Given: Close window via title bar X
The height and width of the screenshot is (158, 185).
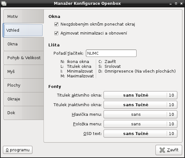Looking at the screenshot, I should tap(181, 4).
